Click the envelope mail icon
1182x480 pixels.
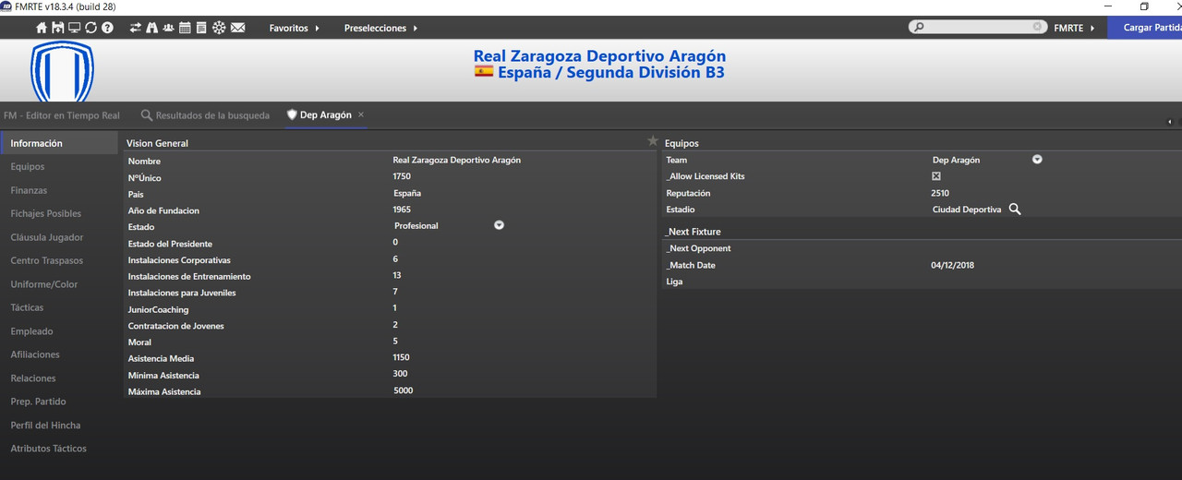click(237, 28)
